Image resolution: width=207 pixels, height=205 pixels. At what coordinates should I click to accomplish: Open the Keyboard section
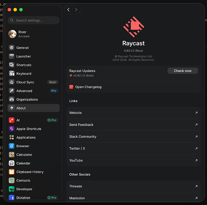tap(34, 73)
